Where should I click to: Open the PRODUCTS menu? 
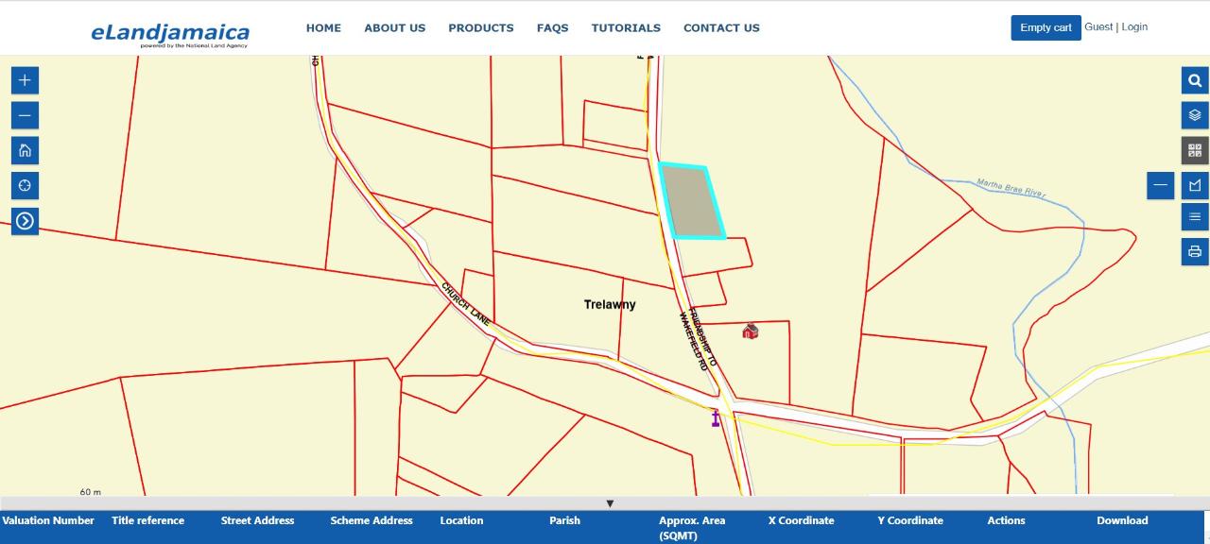(480, 28)
